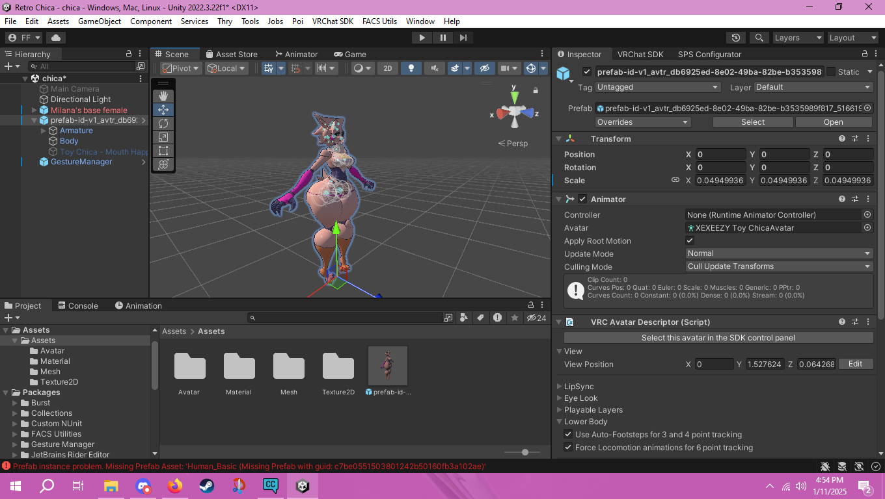Toggle 2D view mode
Viewport: 885px width, 499px height.
click(387, 68)
